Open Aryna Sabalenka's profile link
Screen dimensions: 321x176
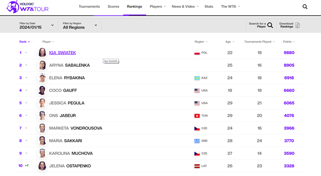[x=69, y=65]
